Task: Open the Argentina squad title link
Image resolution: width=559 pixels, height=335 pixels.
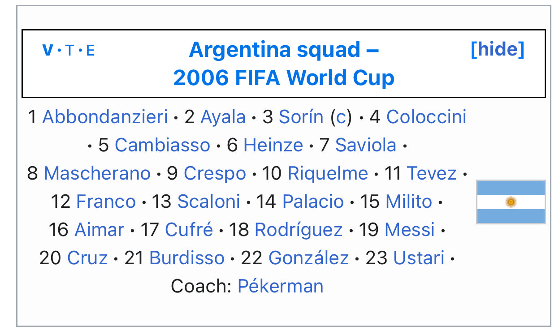Action: 284,49
